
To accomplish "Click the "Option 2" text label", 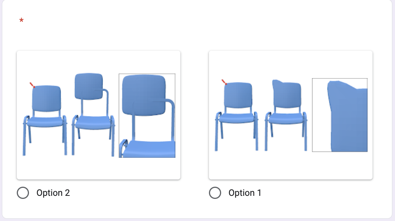I will 53,193.
